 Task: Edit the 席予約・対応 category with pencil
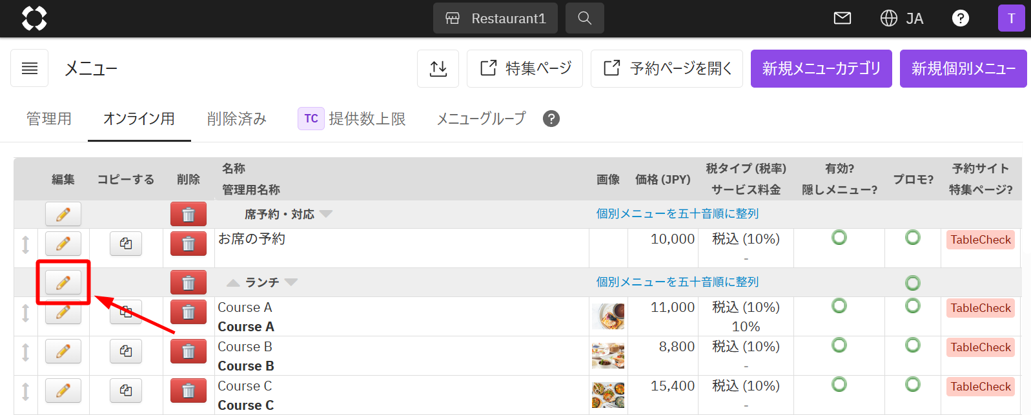tap(63, 214)
